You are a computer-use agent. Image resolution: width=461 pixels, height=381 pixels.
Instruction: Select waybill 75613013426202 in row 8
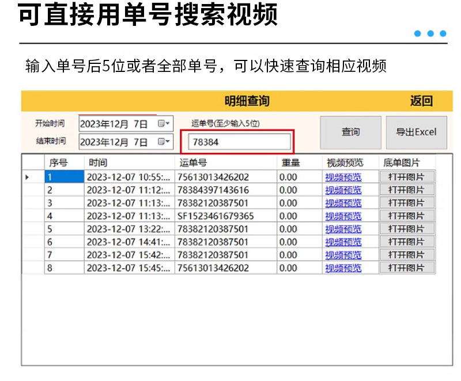tap(226, 268)
